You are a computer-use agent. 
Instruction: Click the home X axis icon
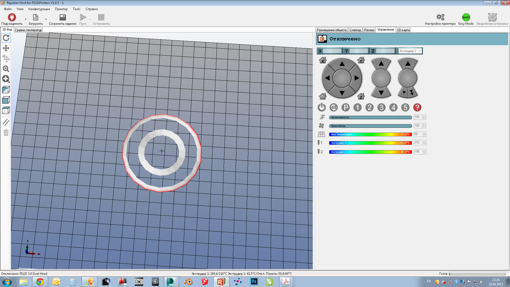coord(322,60)
